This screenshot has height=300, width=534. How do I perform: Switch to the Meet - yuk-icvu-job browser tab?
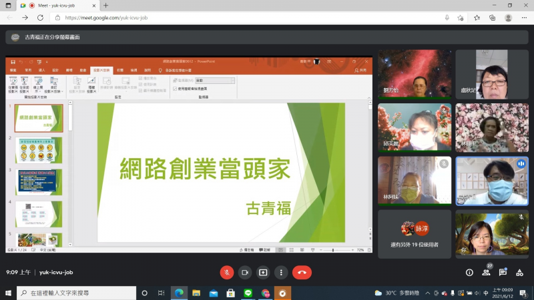(60, 5)
